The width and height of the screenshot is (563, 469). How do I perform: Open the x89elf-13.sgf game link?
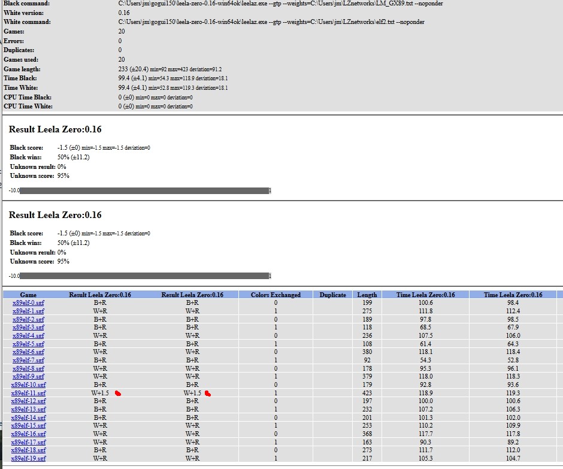click(x=28, y=409)
